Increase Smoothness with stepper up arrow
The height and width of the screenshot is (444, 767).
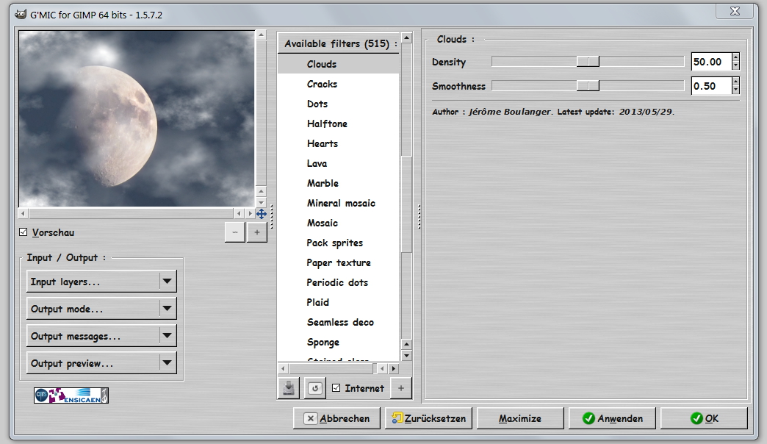click(x=735, y=82)
